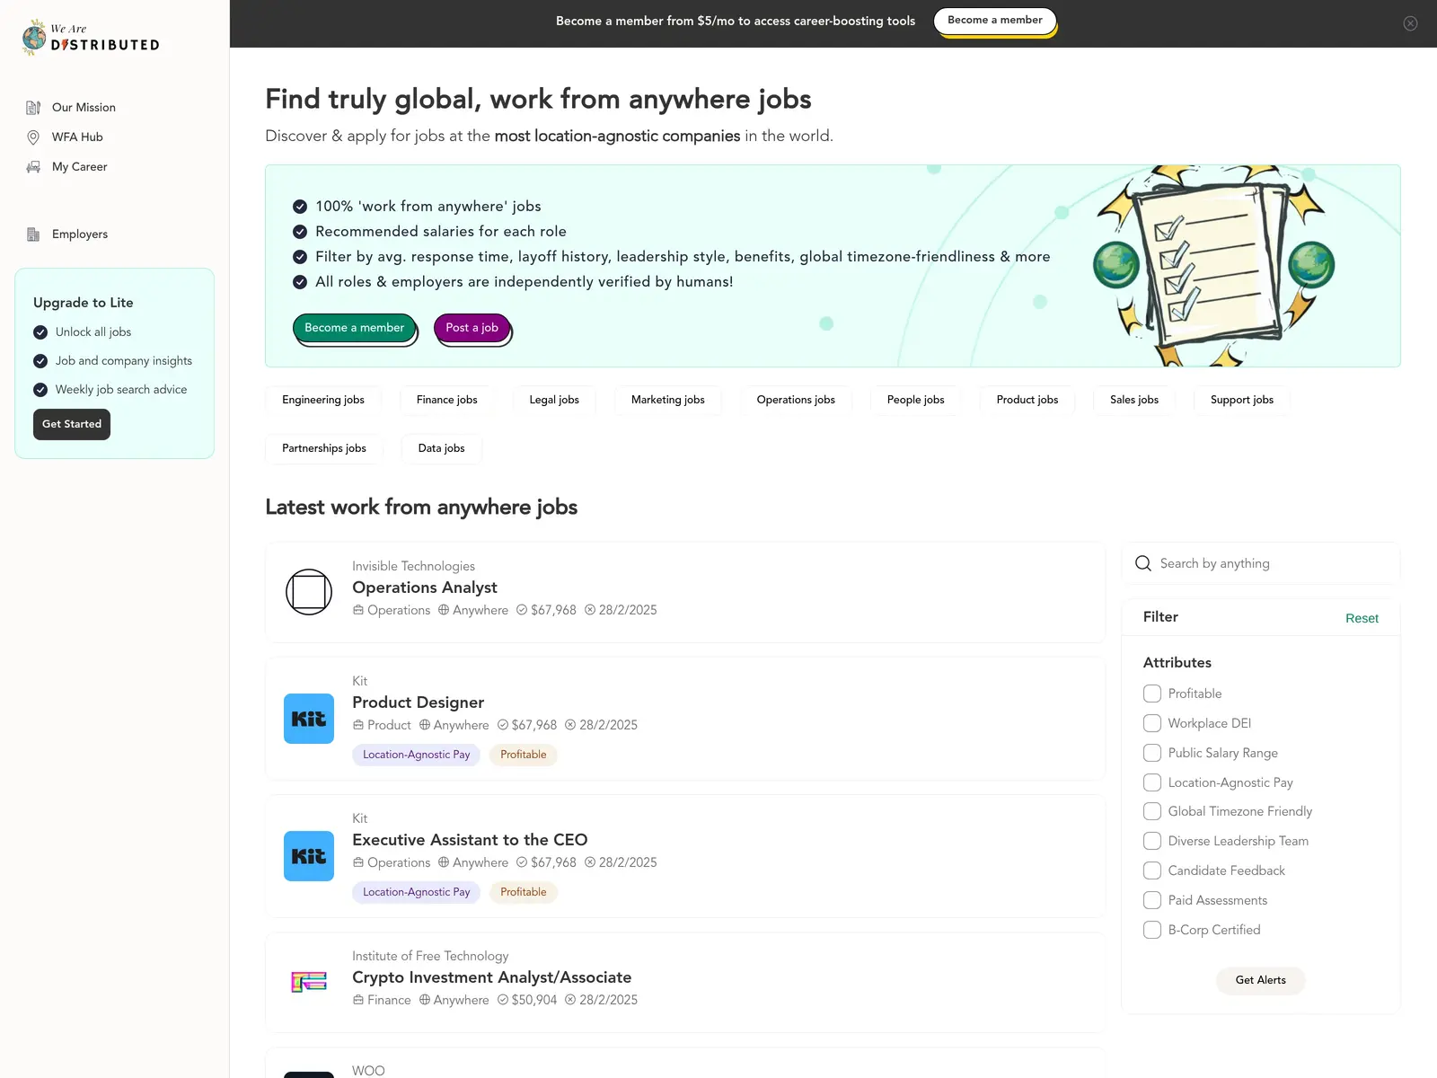Select the Finance jobs category
1437x1078 pixels.
(447, 400)
